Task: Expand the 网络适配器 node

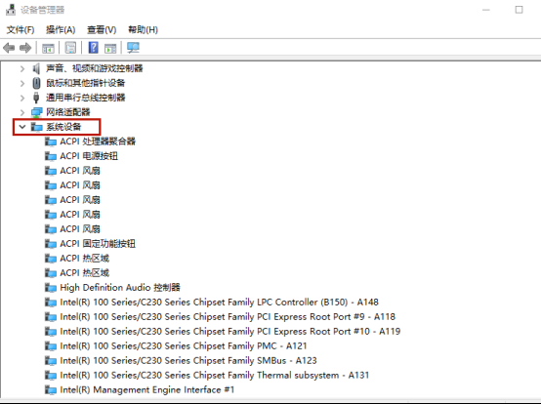Action: 22,112
